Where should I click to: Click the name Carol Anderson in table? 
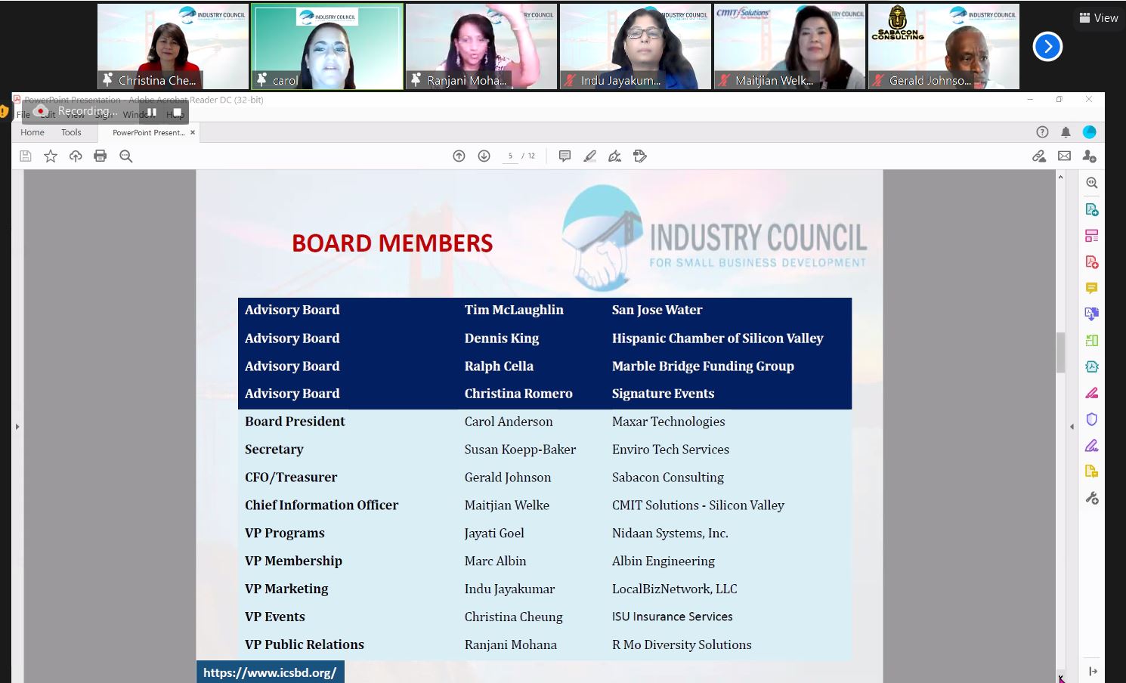point(509,422)
